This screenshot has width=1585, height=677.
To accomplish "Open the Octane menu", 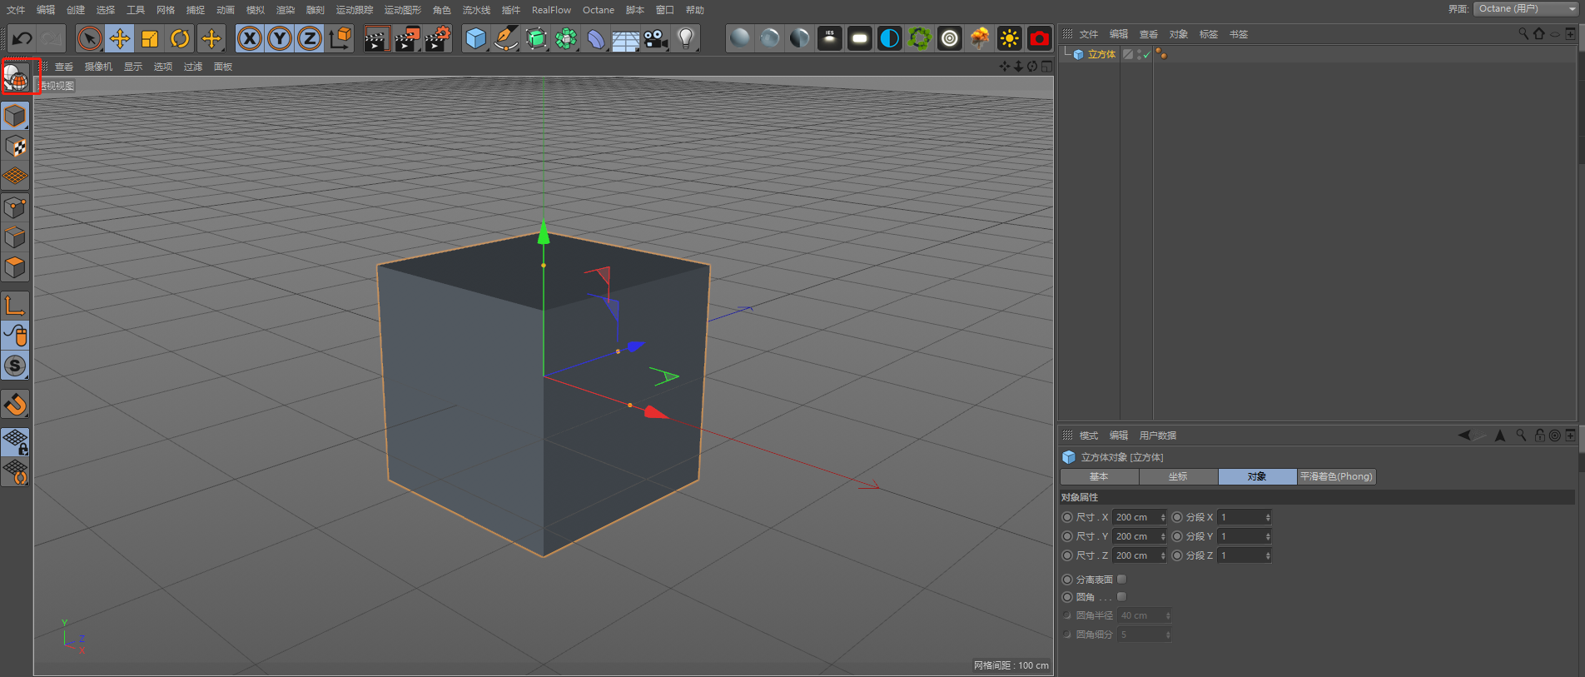I will [x=599, y=10].
